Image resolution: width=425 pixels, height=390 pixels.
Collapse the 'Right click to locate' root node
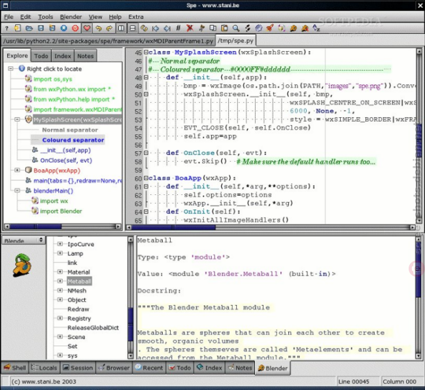click(10, 69)
